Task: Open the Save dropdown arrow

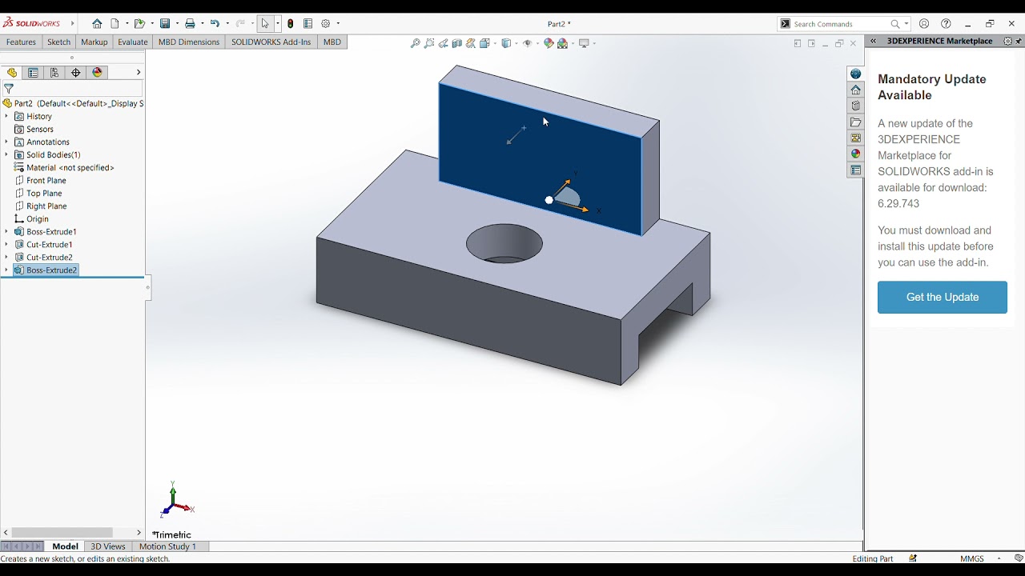Action: tap(177, 24)
